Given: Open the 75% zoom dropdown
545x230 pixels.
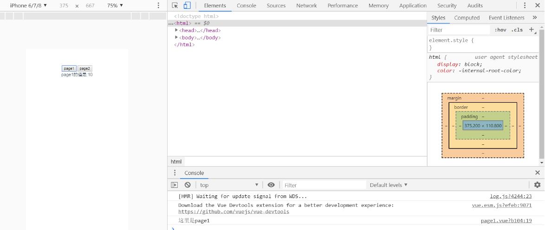Looking at the screenshot, I should (115, 6).
